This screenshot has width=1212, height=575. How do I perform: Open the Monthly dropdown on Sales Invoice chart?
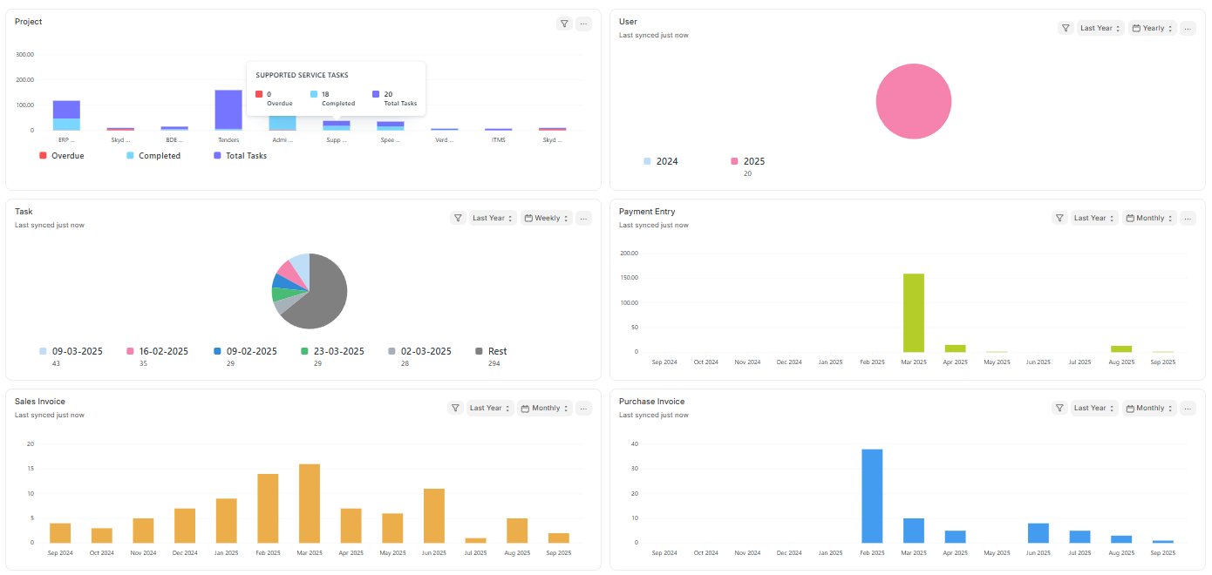coord(544,408)
